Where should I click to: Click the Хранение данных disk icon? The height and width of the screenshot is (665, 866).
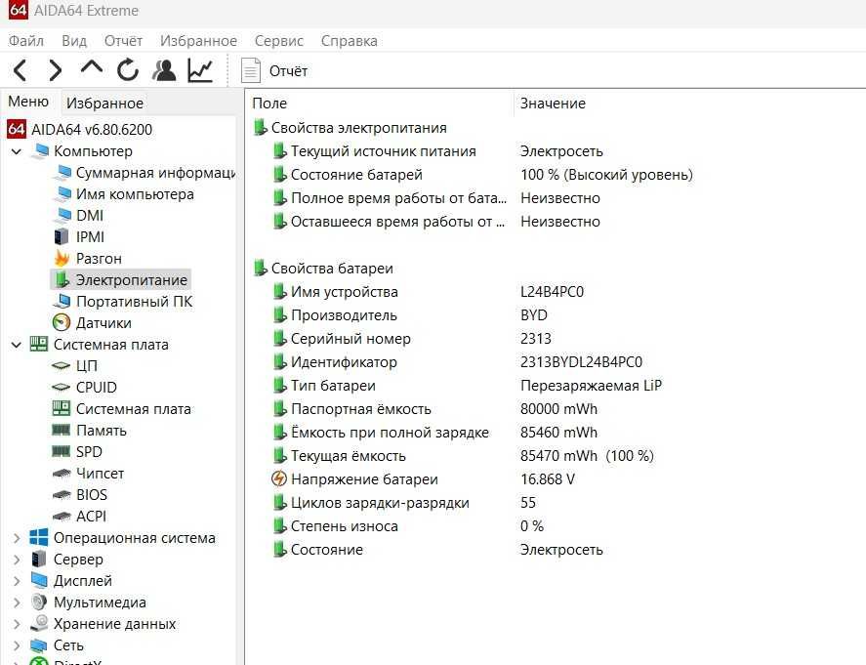tap(39, 624)
